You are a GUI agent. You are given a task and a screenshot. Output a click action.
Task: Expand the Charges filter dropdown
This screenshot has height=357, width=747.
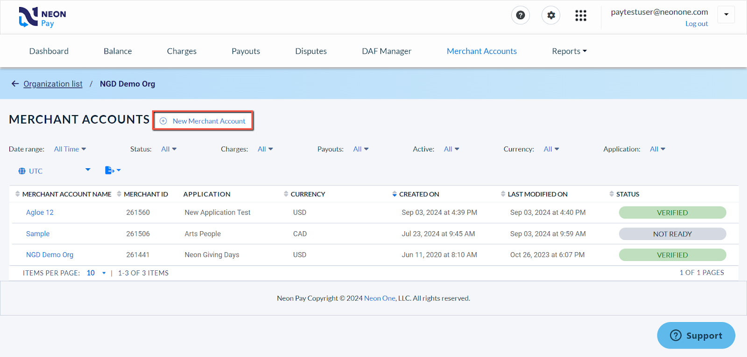pyautogui.click(x=265, y=149)
